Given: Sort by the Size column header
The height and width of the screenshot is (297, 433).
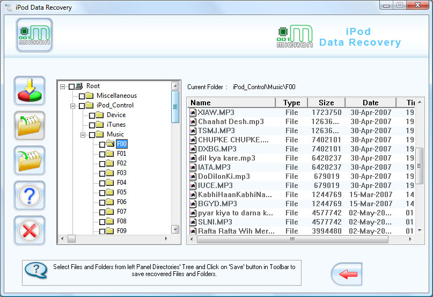Looking at the screenshot, I should [326, 103].
